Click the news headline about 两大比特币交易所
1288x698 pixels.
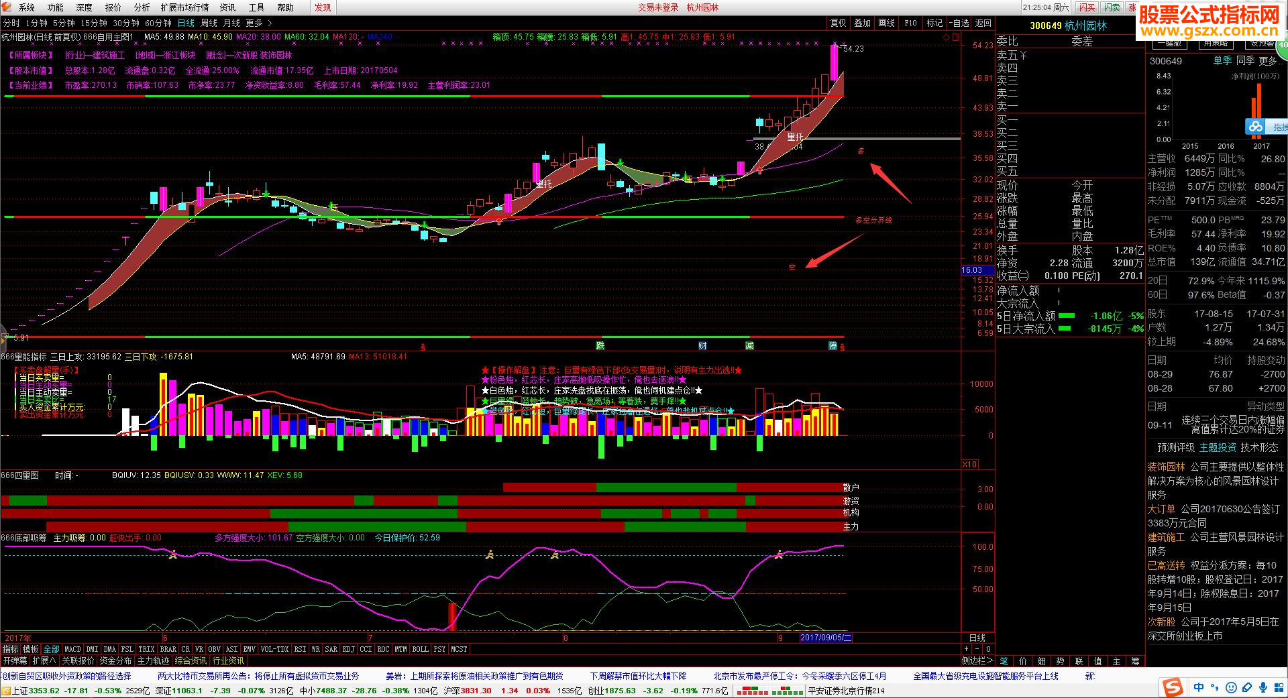tap(258, 676)
